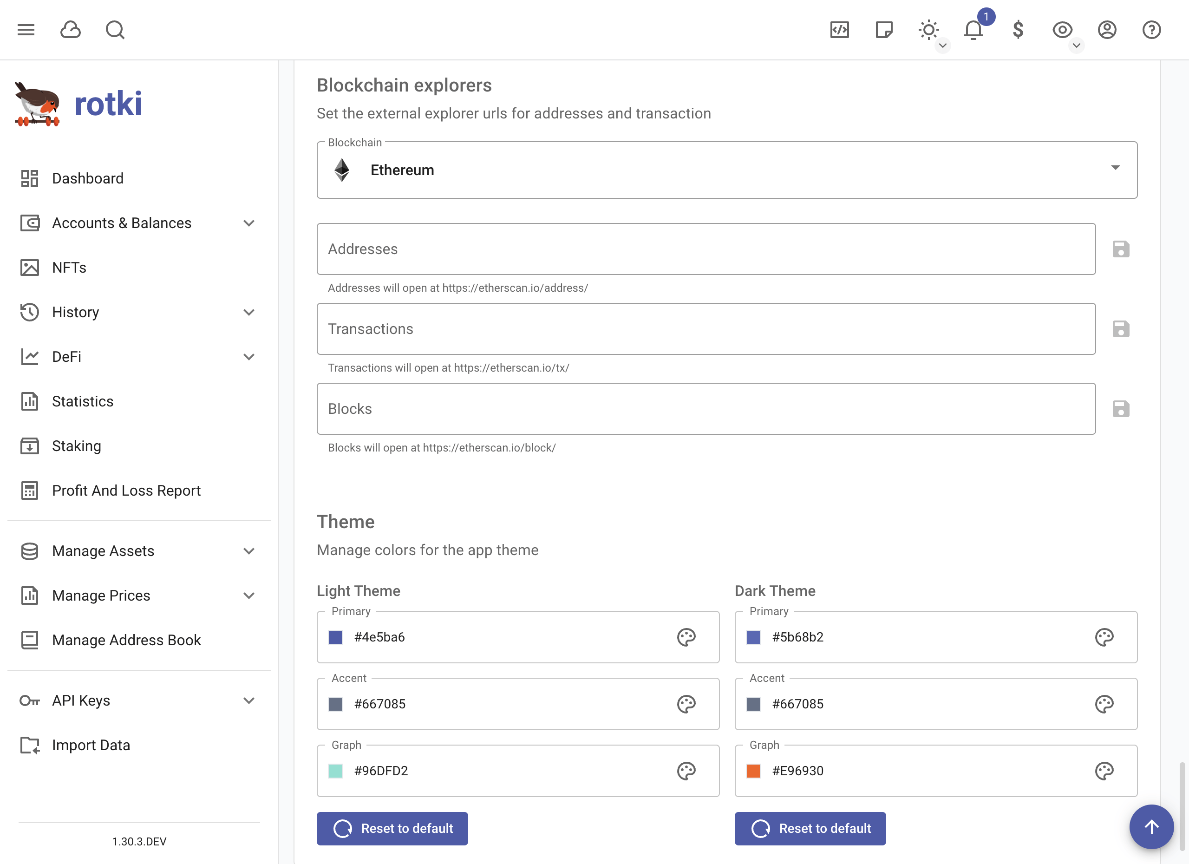This screenshot has width=1189, height=864.
Task: Open the color palette for Light Theme Primary
Action: pyautogui.click(x=686, y=637)
